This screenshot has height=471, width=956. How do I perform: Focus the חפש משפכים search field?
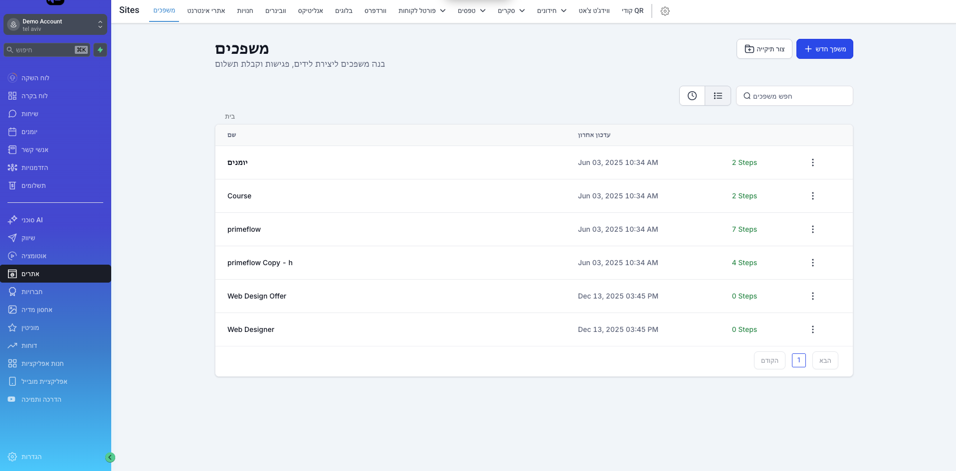(794, 96)
